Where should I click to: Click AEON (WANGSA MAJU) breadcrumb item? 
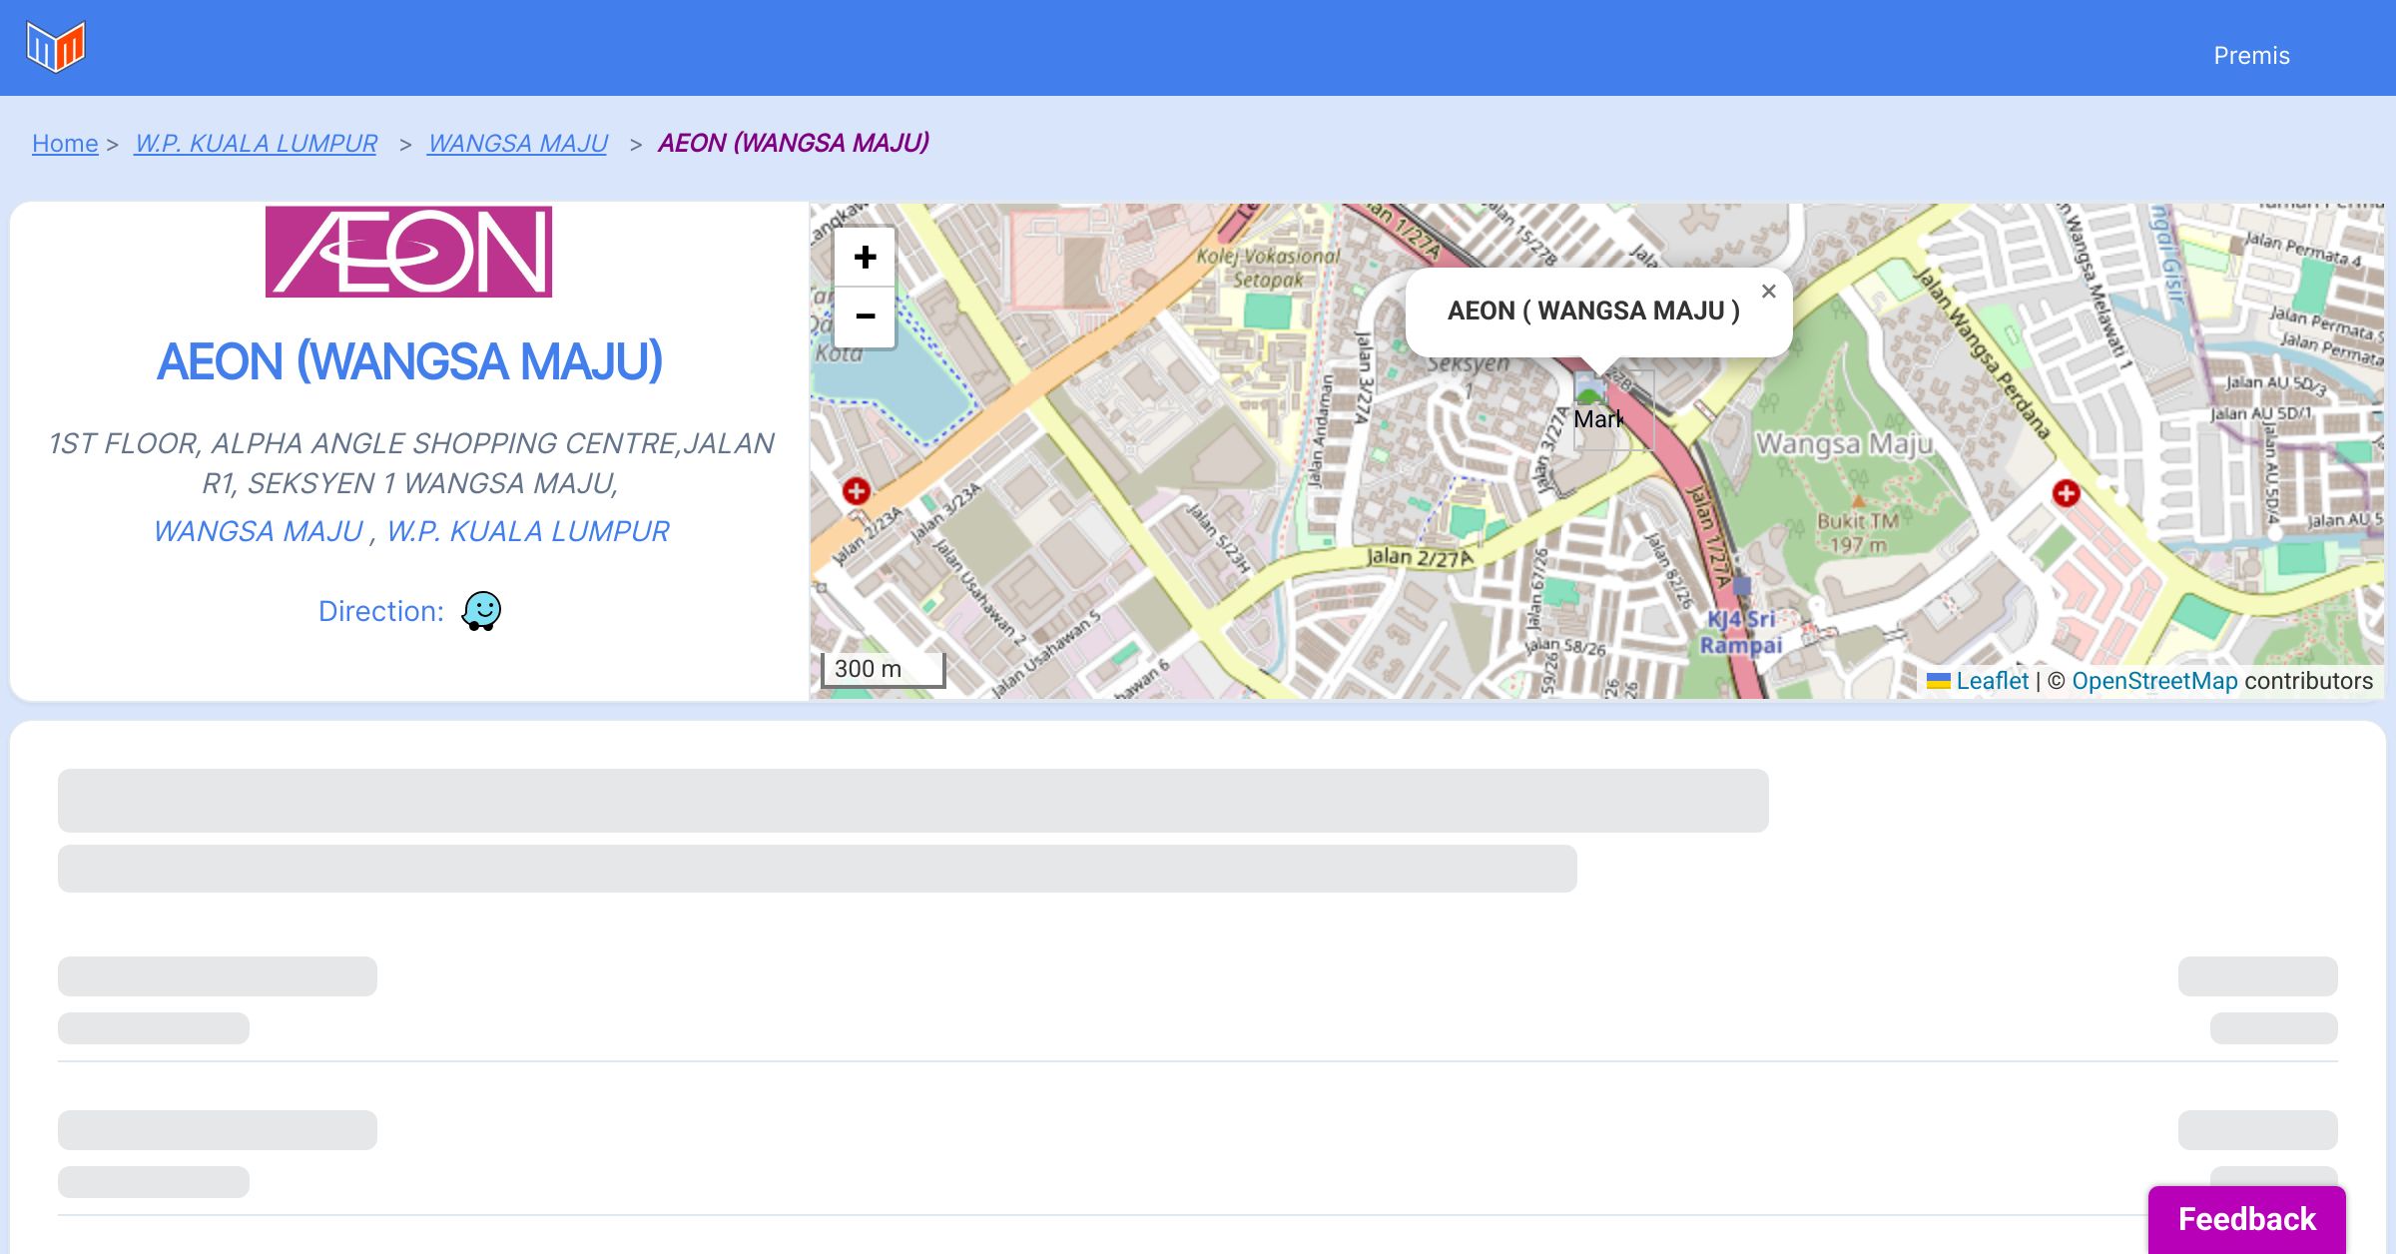click(x=793, y=144)
